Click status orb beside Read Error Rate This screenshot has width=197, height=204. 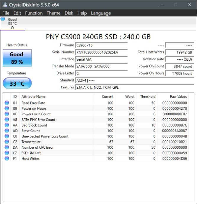click(7, 103)
